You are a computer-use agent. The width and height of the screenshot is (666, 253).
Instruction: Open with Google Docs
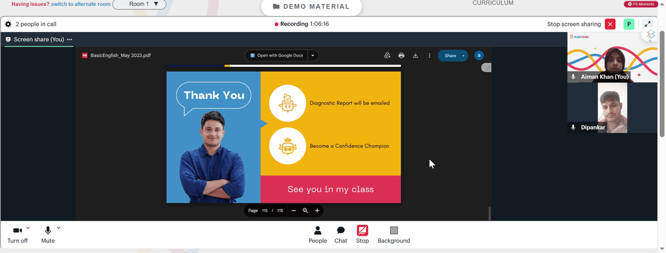(276, 56)
